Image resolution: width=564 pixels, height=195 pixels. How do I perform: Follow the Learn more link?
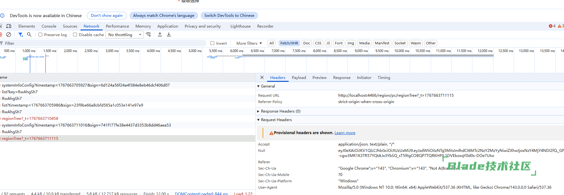click(345, 133)
